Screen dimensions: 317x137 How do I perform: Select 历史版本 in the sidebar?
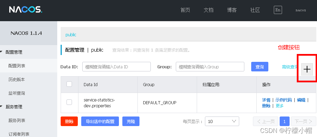click(x=28, y=79)
